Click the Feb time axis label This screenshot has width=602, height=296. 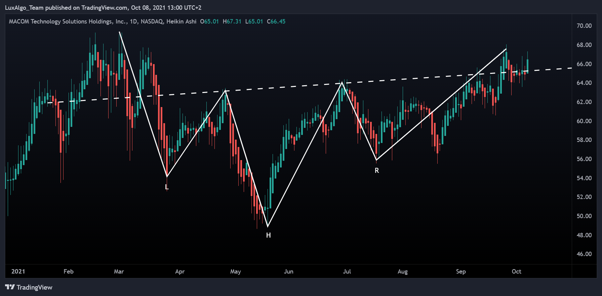pyautogui.click(x=69, y=272)
